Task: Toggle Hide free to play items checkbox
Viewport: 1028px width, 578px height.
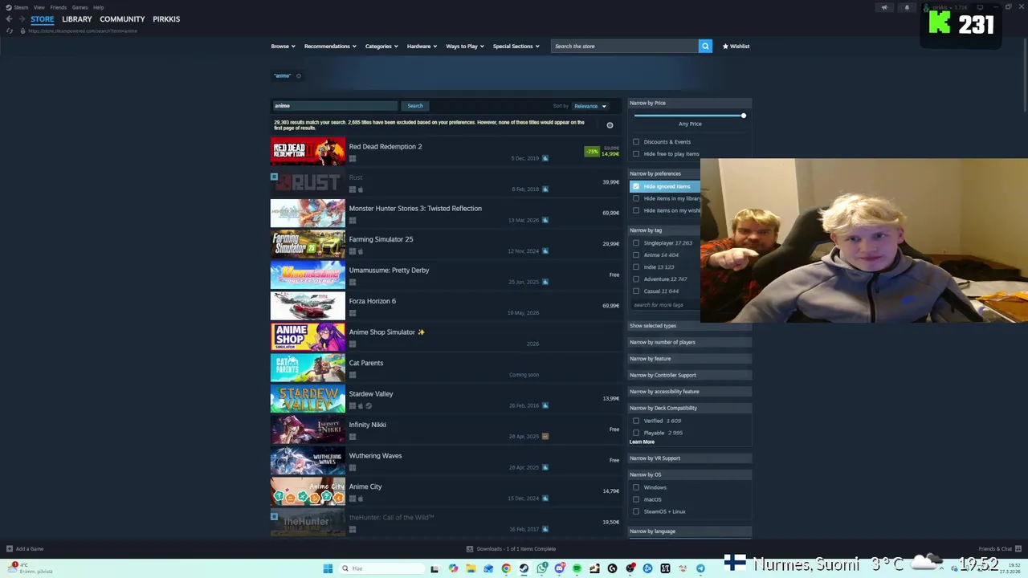Action: pyautogui.click(x=636, y=153)
